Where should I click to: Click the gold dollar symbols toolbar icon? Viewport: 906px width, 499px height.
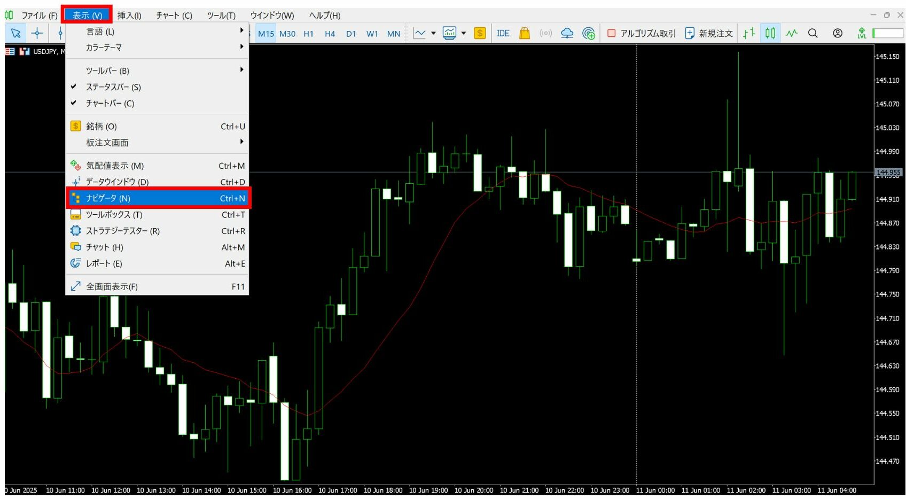tap(480, 33)
